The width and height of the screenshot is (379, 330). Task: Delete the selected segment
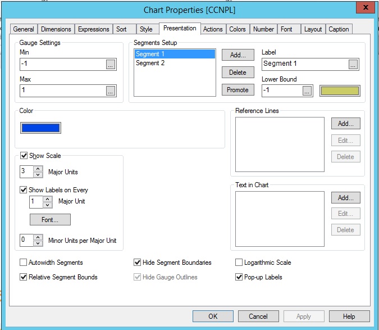[238, 73]
